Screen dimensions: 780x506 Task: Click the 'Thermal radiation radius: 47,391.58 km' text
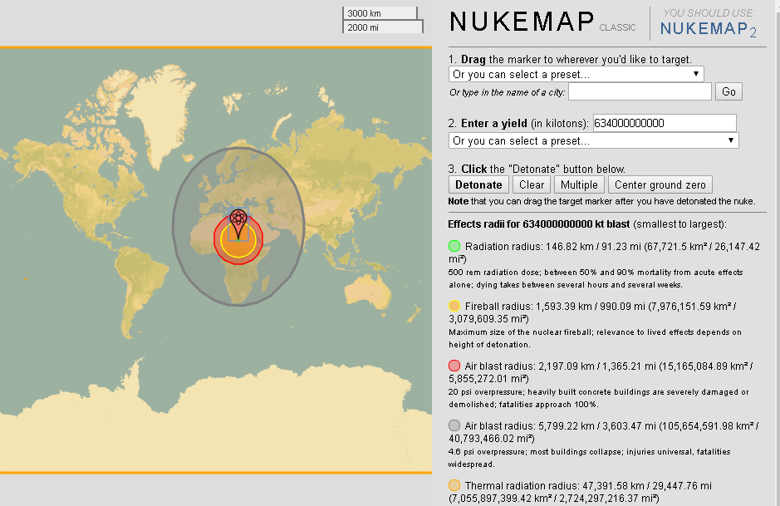pos(558,485)
